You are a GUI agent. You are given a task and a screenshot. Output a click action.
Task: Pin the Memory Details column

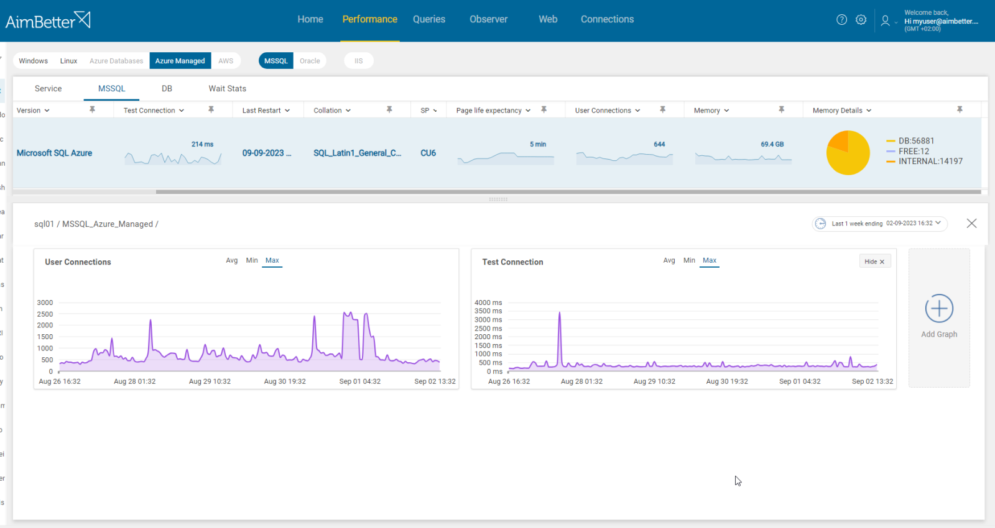click(960, 109)
